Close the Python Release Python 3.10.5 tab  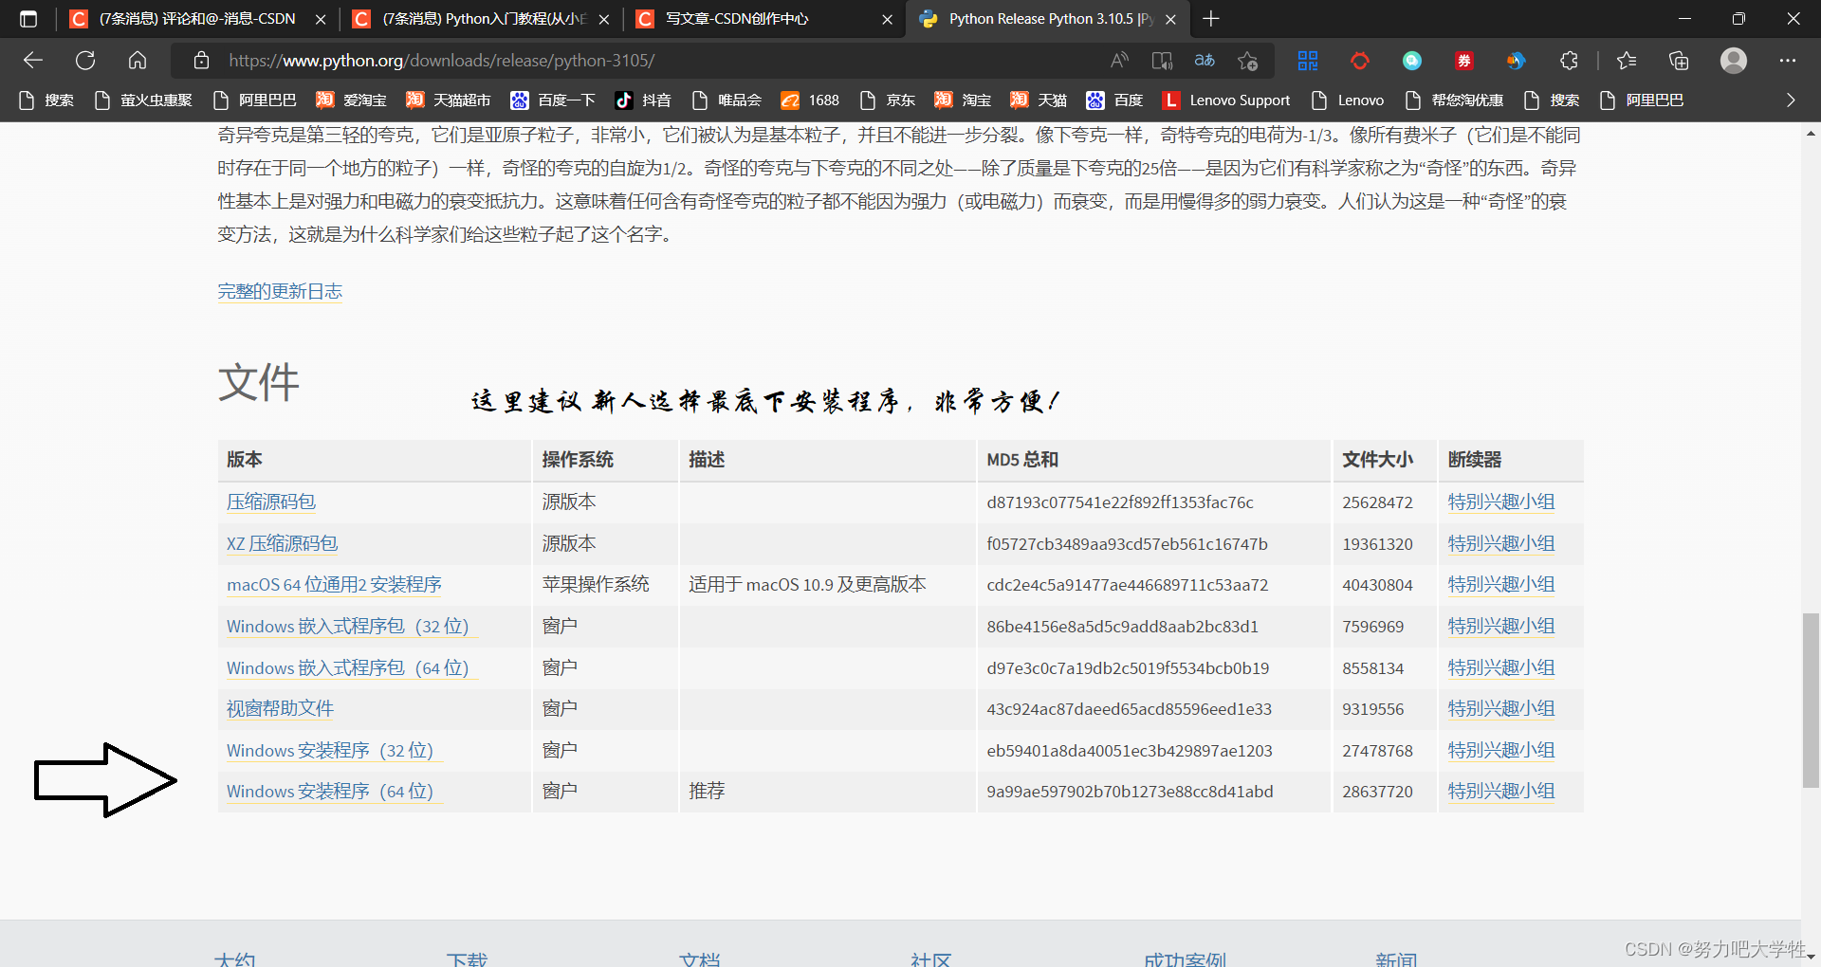[1171, 19]
